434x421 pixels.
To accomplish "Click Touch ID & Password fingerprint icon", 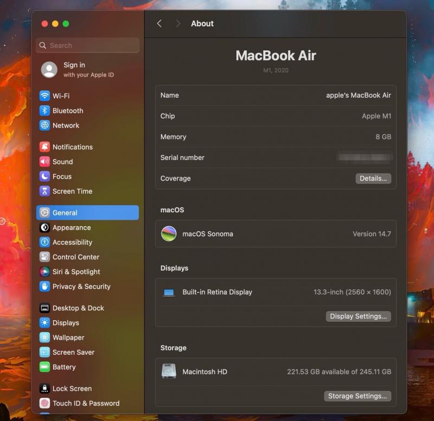I will click(x=44, y=403).
